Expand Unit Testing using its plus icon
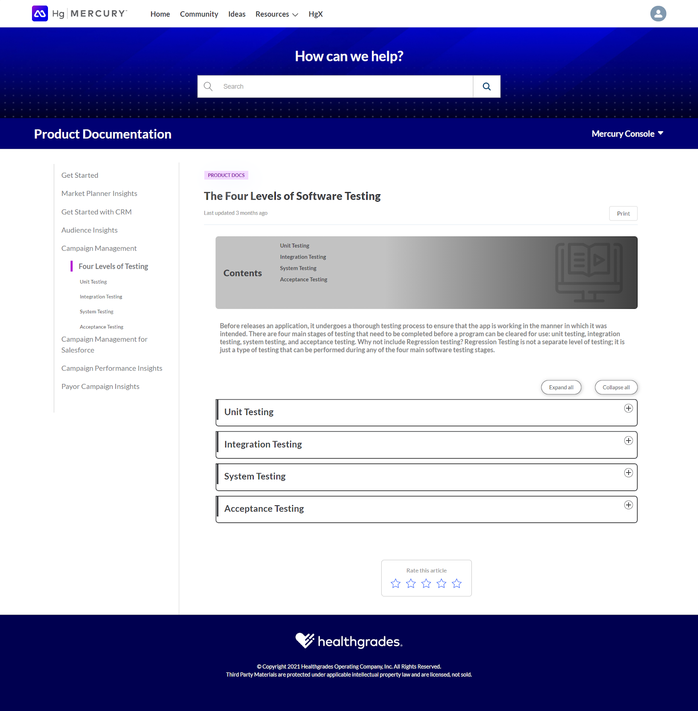 (628, 408)
